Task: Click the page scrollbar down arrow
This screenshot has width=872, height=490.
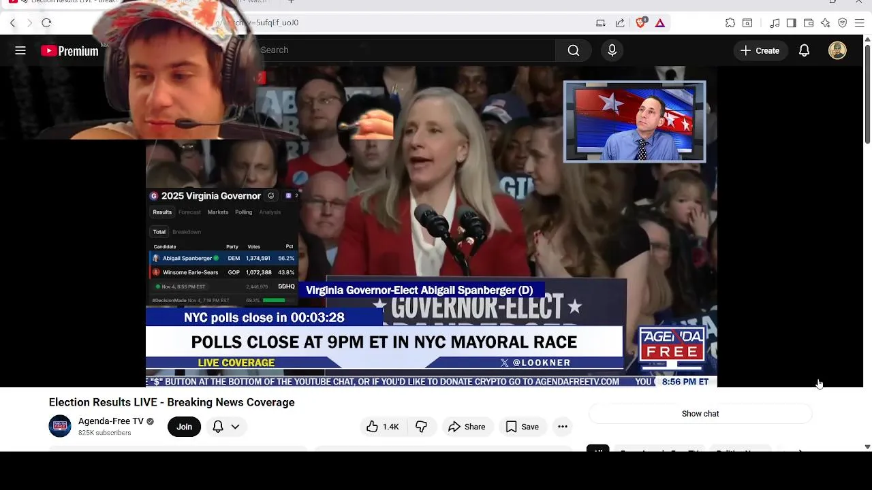Action: [867, 447]
